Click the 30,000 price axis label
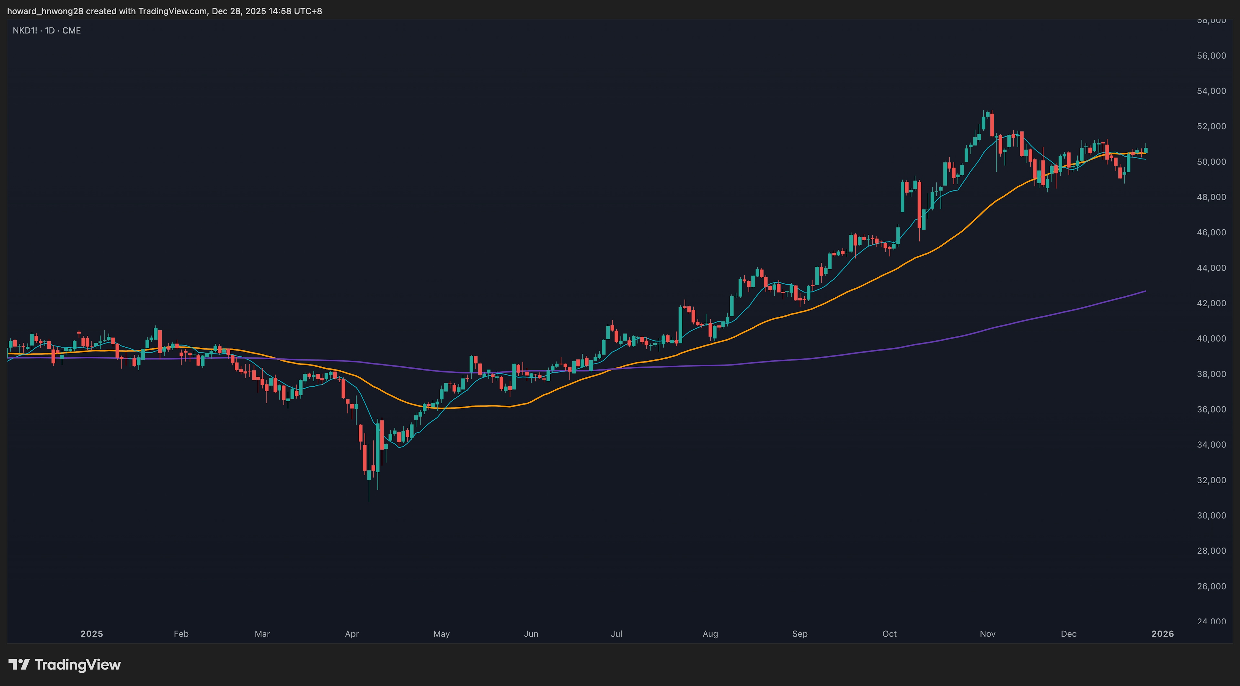The width and height of the screenshot is (1240, 686). coord(1211,515)
